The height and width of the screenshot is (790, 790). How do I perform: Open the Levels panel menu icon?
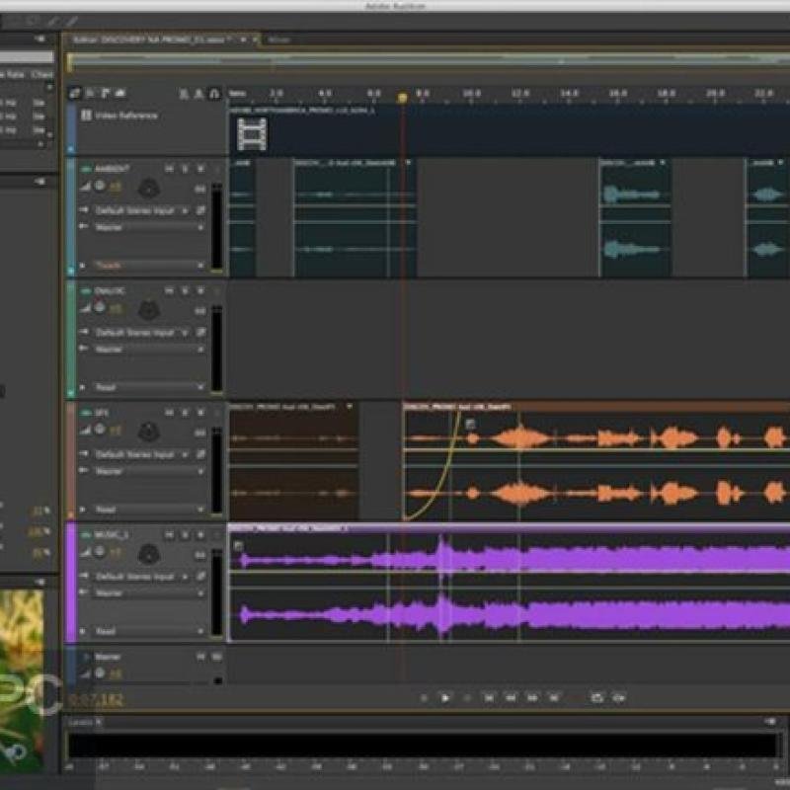[770, 722]
